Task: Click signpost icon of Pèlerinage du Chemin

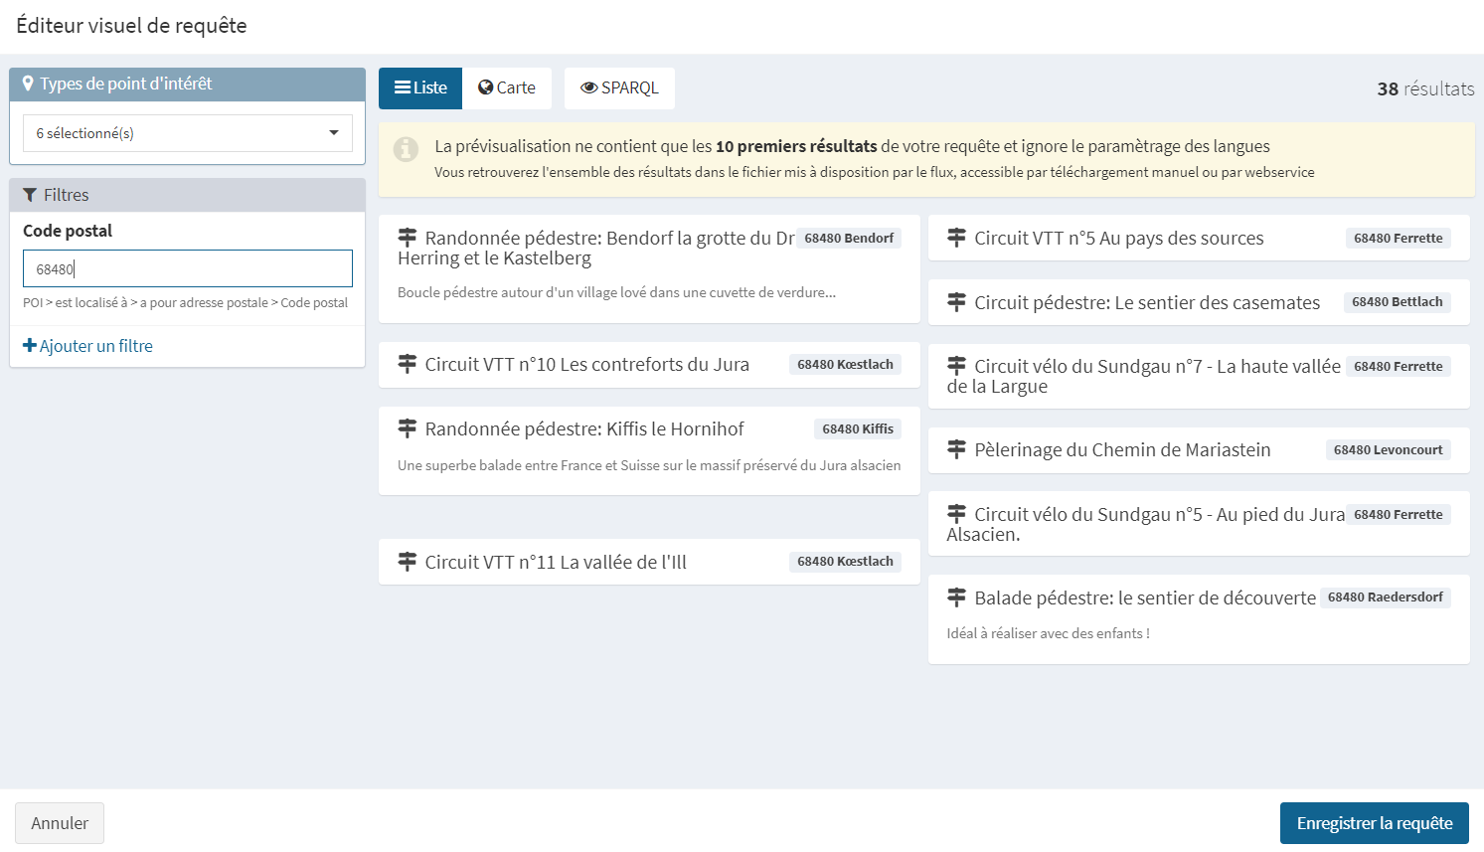Action: 956,450
